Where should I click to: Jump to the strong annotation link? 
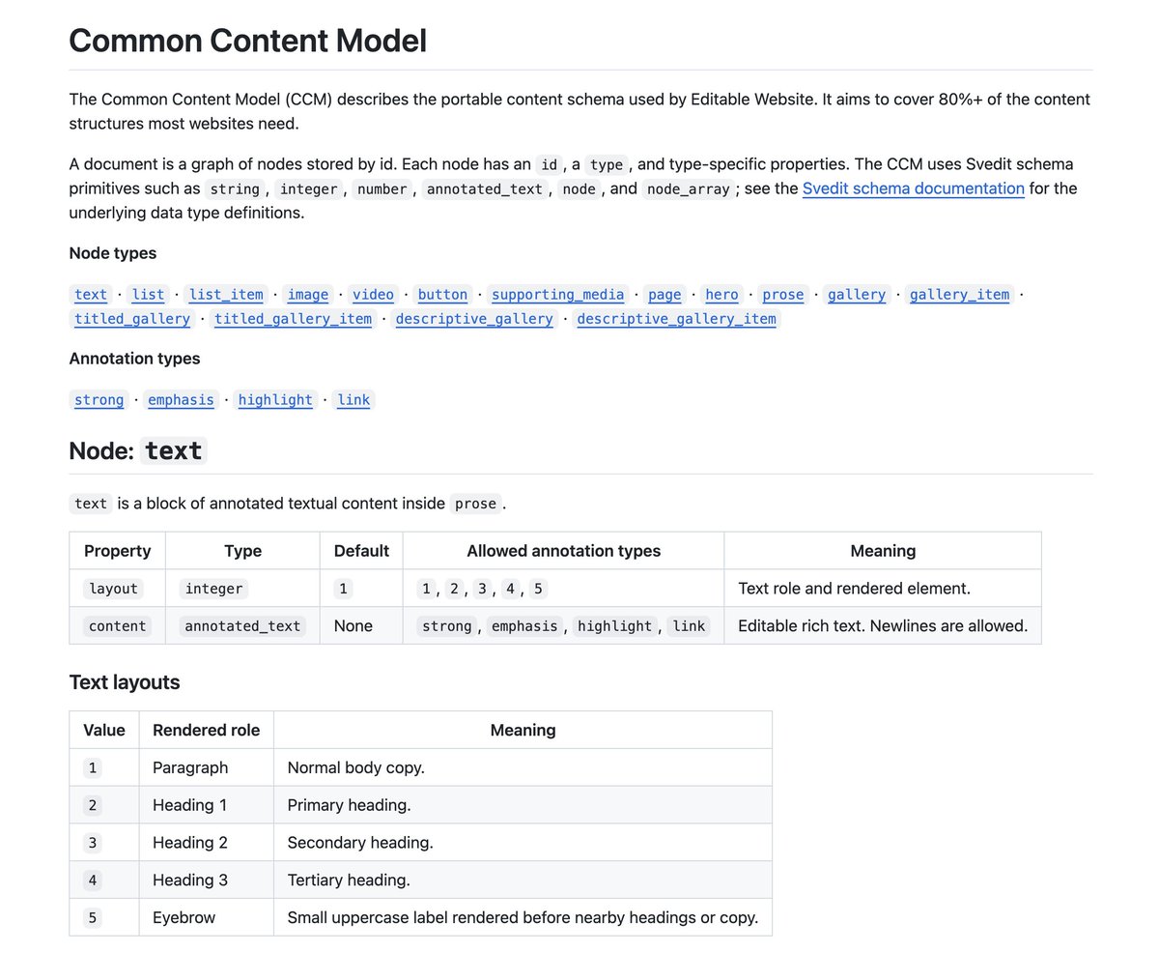coord(99,400)
